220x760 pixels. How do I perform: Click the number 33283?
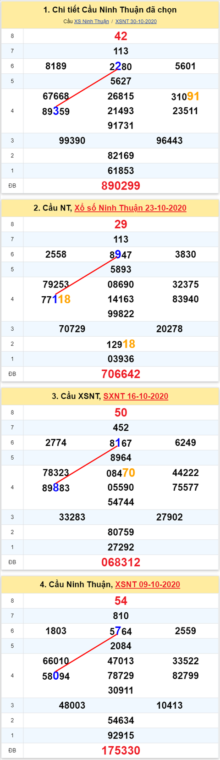72,517
